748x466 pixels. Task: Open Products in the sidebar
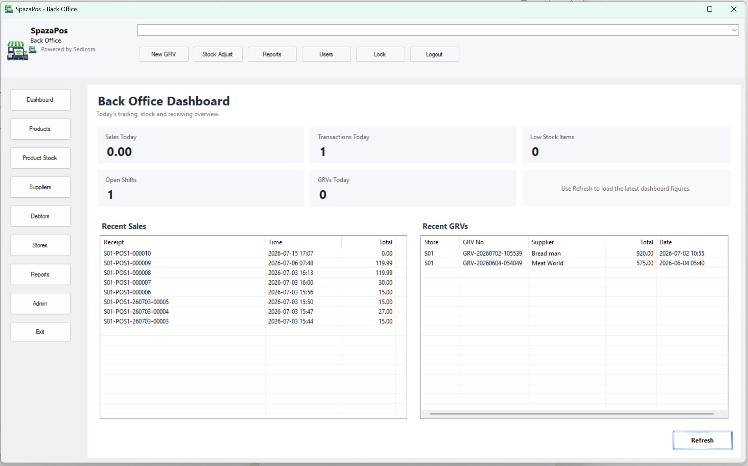(40, 129)
